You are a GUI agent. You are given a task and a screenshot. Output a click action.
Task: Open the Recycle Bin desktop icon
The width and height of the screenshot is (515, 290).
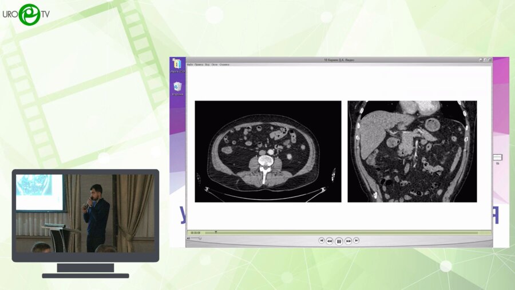point(177,88)
